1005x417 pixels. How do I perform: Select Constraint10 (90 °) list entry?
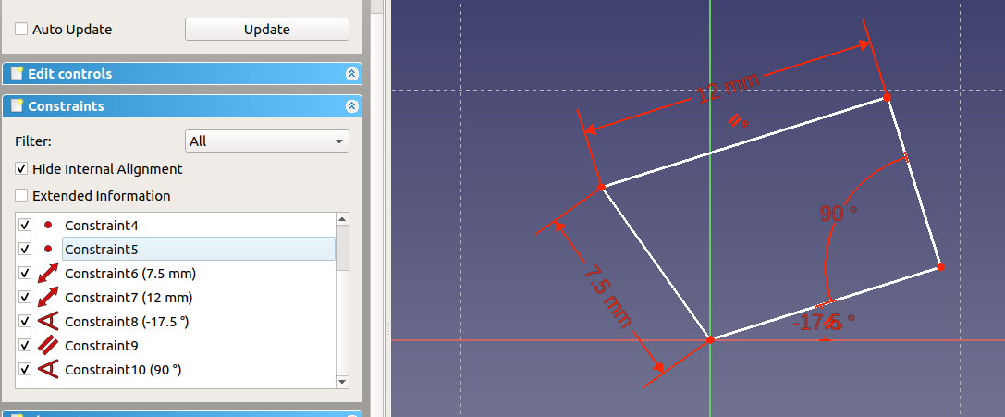[122, 370]
